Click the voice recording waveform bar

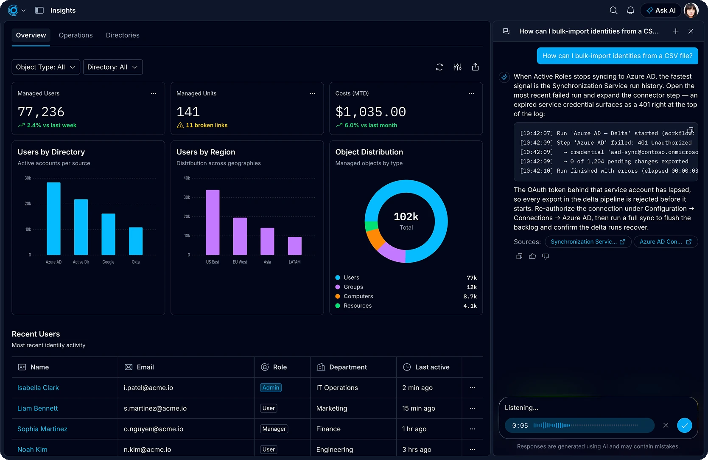tap(579, 425)
